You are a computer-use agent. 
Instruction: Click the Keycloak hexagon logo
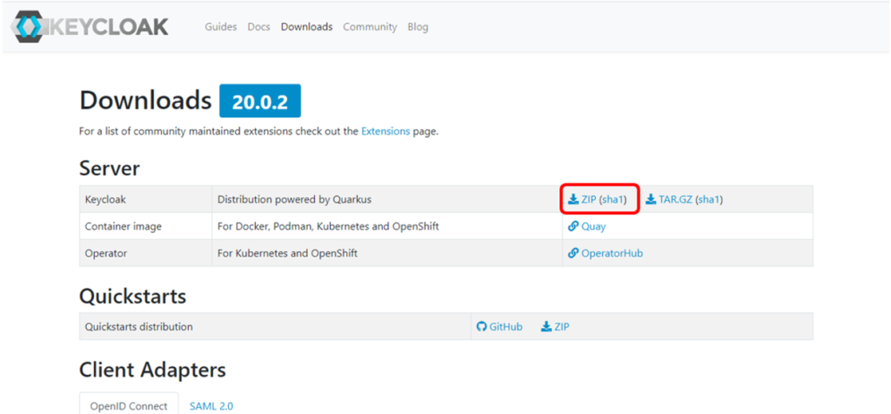(x=26, y=26)
